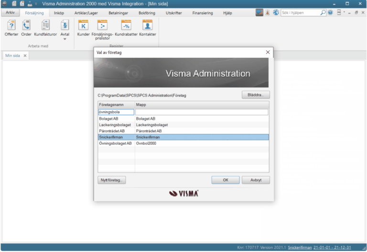Click the Bläddra... button
Viewport: 367px width, 252px height.
tap(256, 95)
